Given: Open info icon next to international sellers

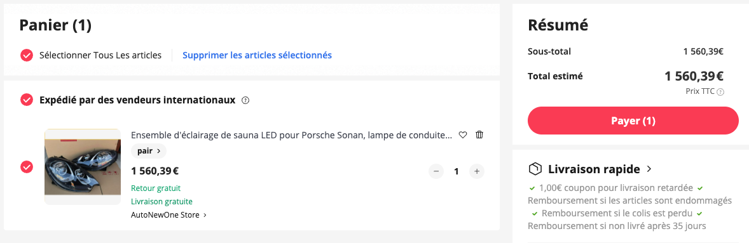Looking at the screenshot, I should [x=245, y=100].
